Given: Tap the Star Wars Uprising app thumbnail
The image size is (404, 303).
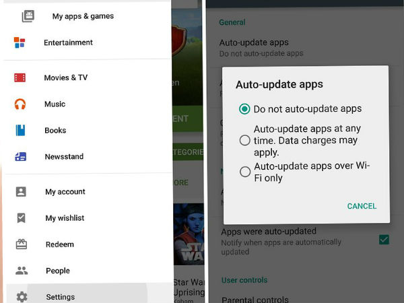Looking at the screenshot, I should (x=189, y=234).
